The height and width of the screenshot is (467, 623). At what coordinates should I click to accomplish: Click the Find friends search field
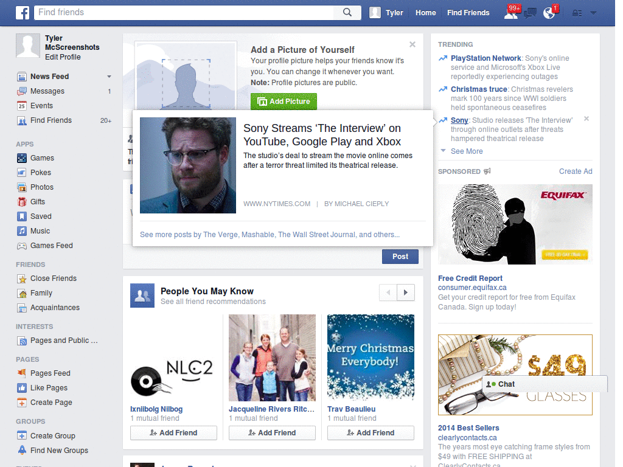[185, 12]
